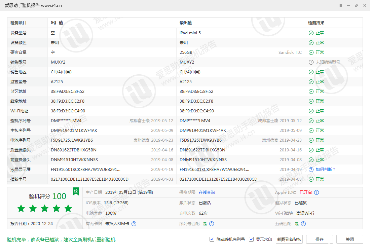Click the 保存 button

(x=320, y=239)
